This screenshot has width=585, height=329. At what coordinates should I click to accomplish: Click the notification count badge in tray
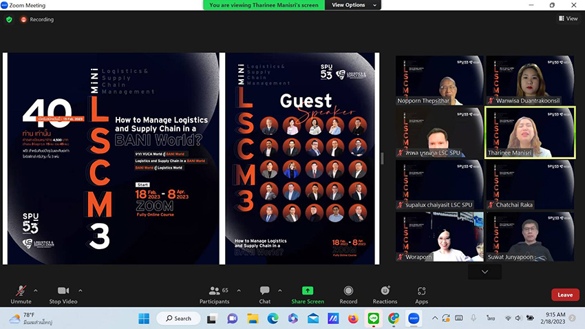click(572, 318)
